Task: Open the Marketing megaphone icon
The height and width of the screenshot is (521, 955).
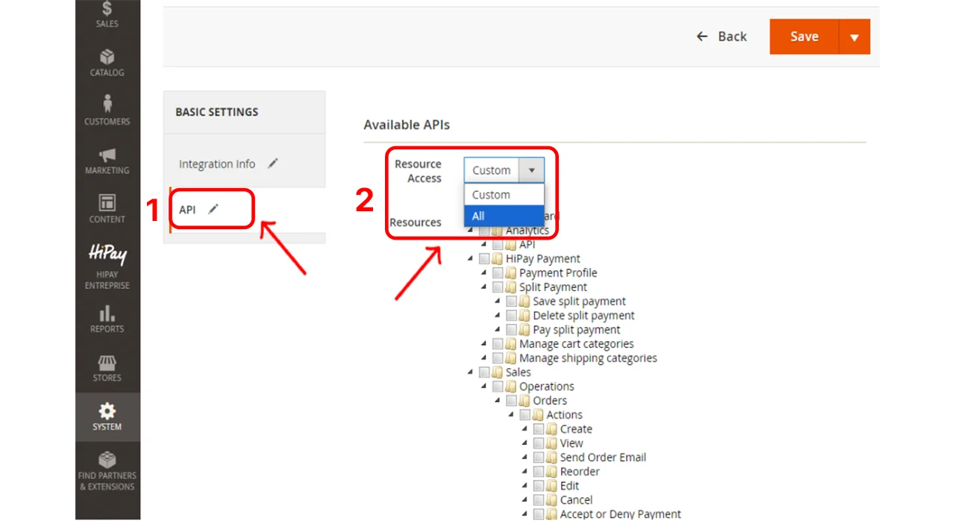Action: [x=107, y=160]
